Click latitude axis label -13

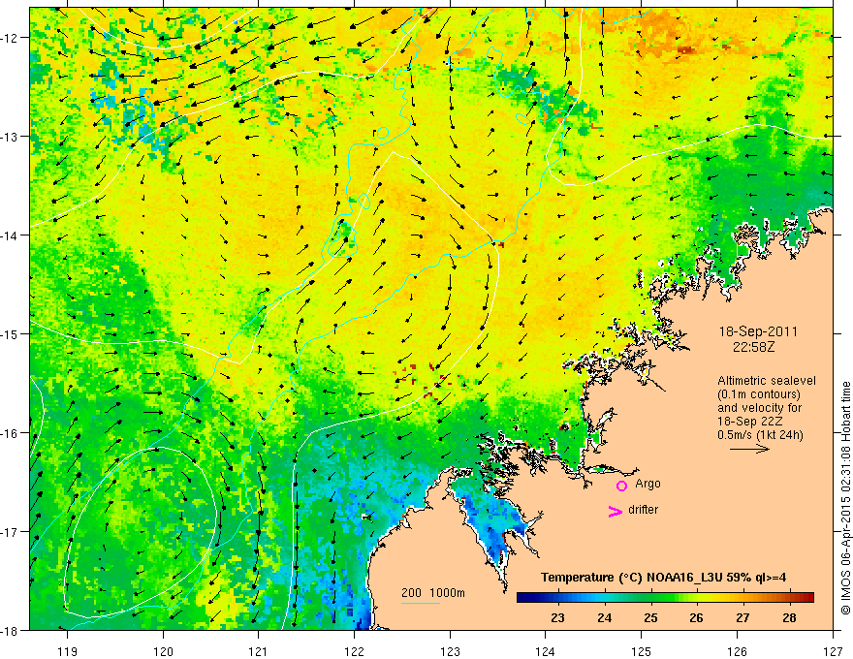point(11,137)
